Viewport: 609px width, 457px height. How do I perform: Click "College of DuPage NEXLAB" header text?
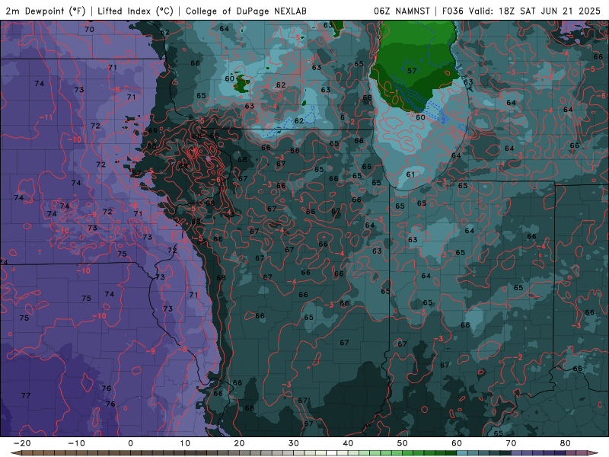pos(246,11)
